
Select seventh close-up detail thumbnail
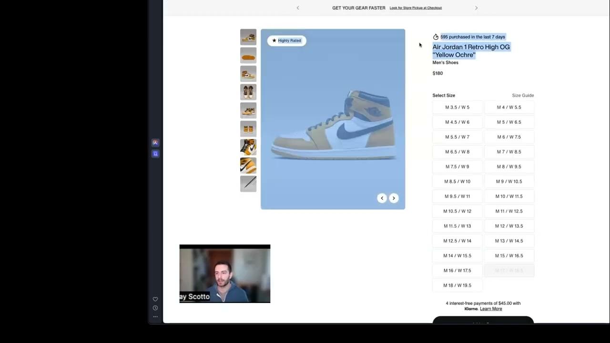(248, 147)
